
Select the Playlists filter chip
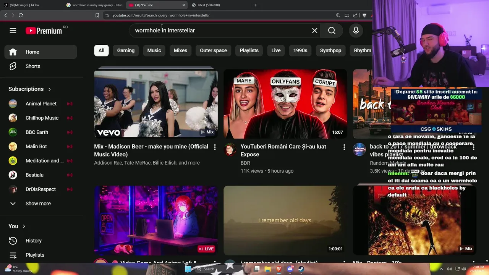tap(249, 50)
